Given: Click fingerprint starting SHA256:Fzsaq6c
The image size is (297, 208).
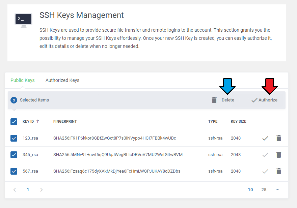Looking at the screenshot, I should tap(117, 171).
